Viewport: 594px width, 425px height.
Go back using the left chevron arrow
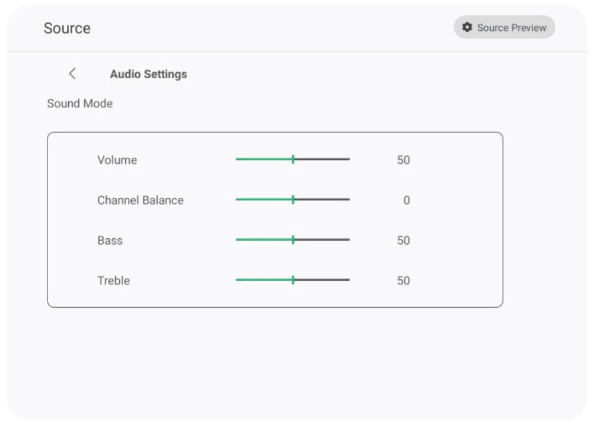pos(72,74)
